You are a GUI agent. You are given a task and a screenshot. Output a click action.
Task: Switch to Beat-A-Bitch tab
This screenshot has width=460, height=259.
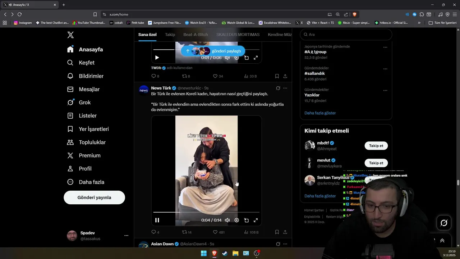click(195, 35)
